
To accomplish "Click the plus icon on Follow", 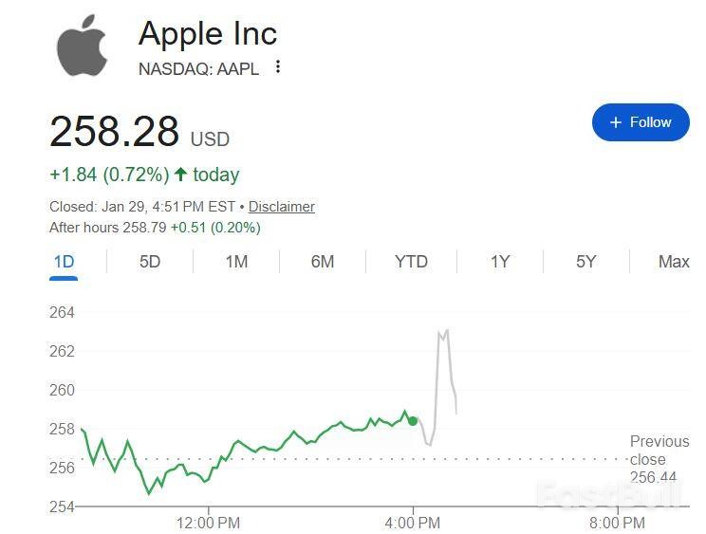I will click(616, 122).
